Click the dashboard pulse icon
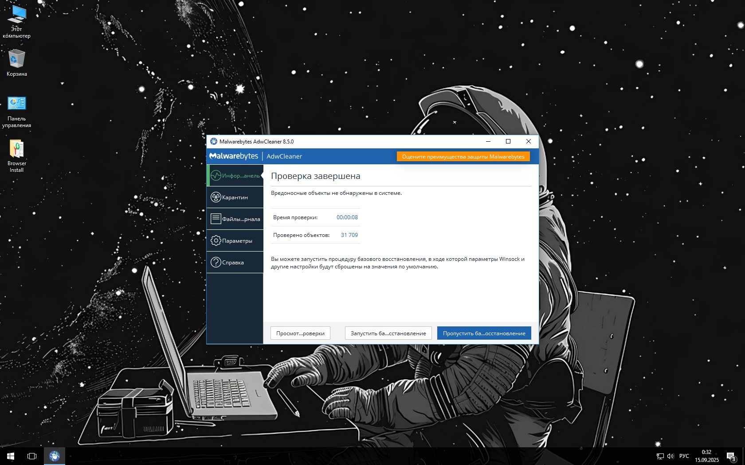This screenshot has height=465, width=745. point(216,175)
